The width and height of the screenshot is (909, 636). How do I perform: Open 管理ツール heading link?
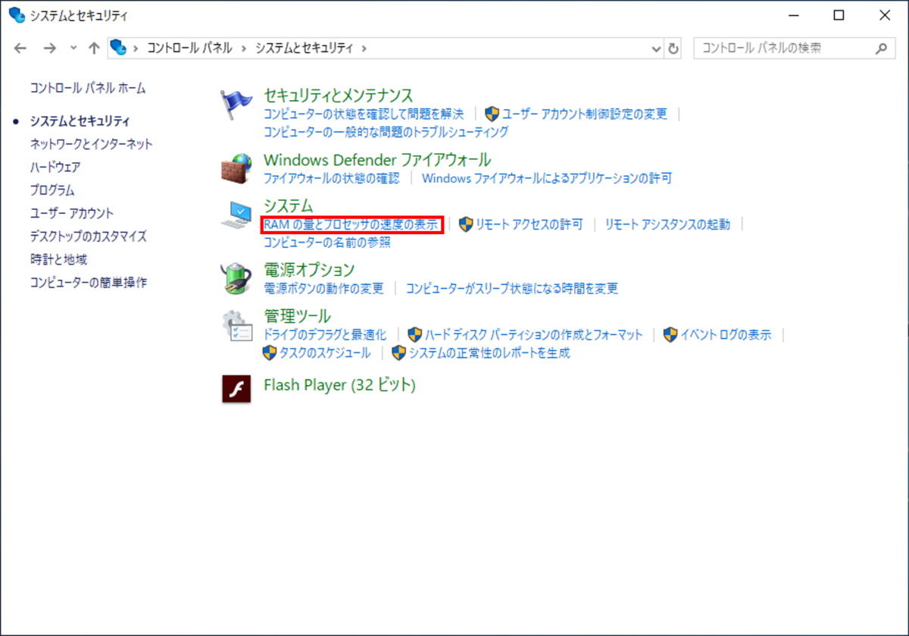coord(297,316)
